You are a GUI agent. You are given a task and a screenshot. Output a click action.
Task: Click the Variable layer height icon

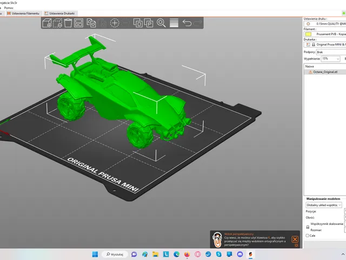(x=174, y=23)
